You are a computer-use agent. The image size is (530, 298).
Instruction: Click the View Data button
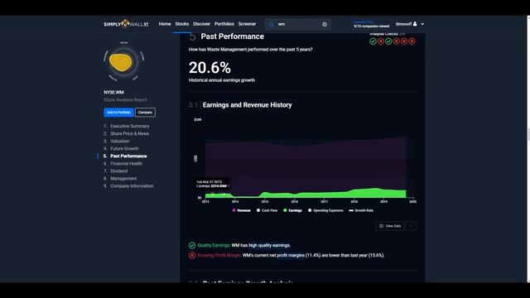tap(389, 226)
